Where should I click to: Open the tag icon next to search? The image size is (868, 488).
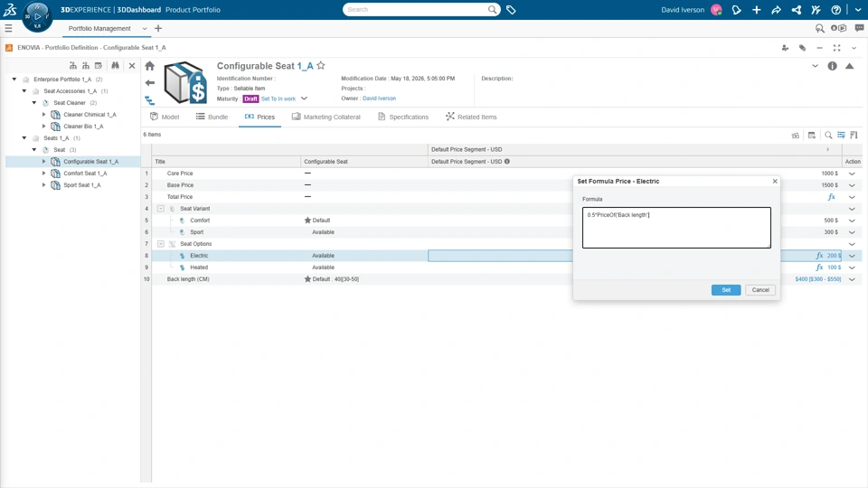(x=511, y=9)
